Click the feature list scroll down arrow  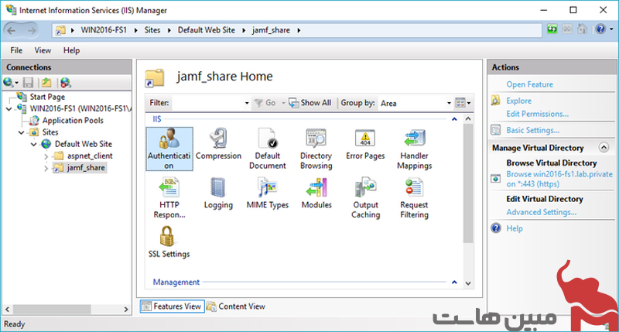tap(468, 283)
